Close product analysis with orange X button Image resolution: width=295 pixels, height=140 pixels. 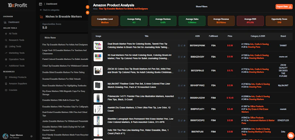point(87,13)
